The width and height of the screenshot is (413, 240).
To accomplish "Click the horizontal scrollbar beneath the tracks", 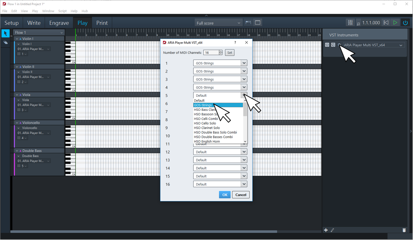I will (x=144, y=231).
